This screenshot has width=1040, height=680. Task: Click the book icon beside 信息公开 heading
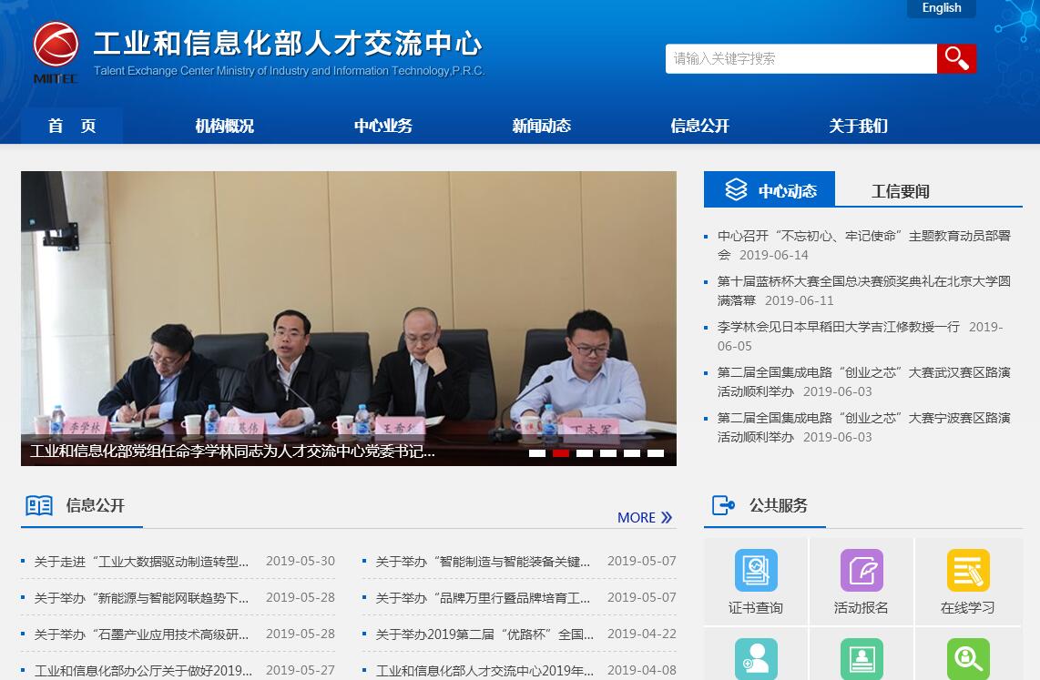(38, 506)
